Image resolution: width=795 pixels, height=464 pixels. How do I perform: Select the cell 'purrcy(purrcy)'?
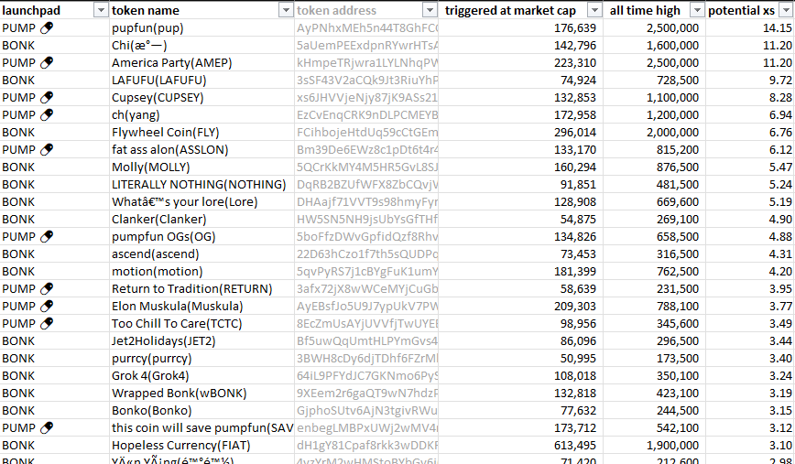pos(201,358)
